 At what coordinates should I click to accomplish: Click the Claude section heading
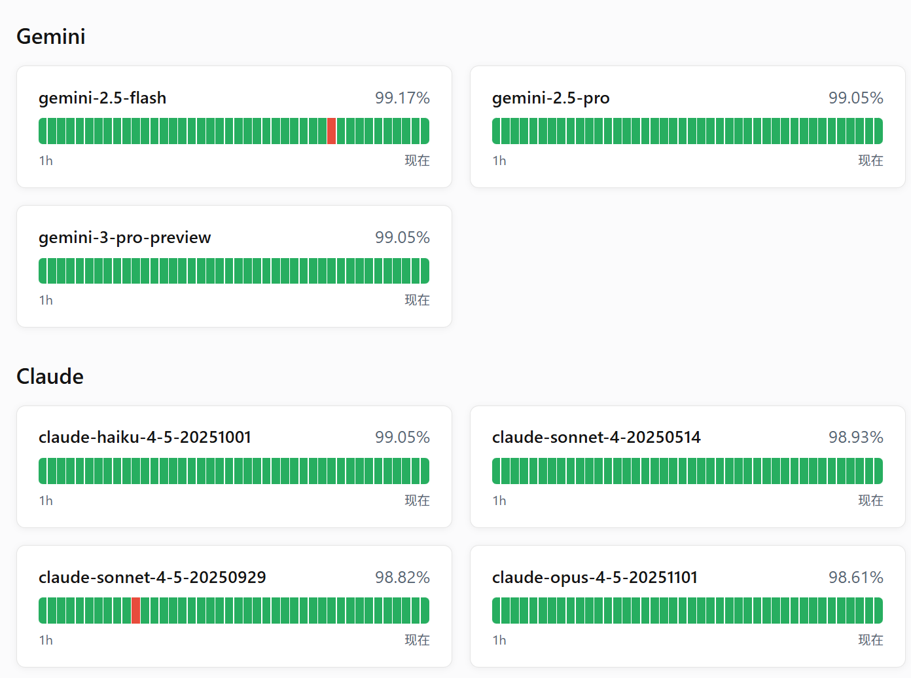pos(50,377)
